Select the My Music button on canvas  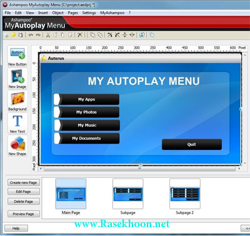[x=87, y=125]
